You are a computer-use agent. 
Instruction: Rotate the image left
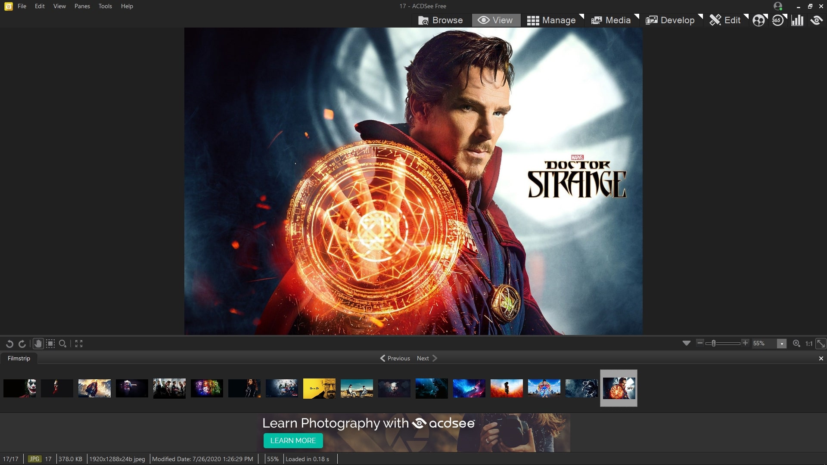pos(9,344)
